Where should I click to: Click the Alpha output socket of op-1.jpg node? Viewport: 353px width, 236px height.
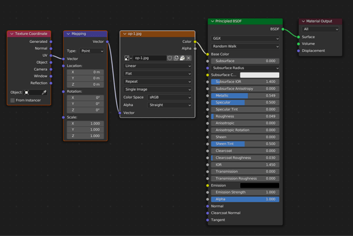pos(195,48)
